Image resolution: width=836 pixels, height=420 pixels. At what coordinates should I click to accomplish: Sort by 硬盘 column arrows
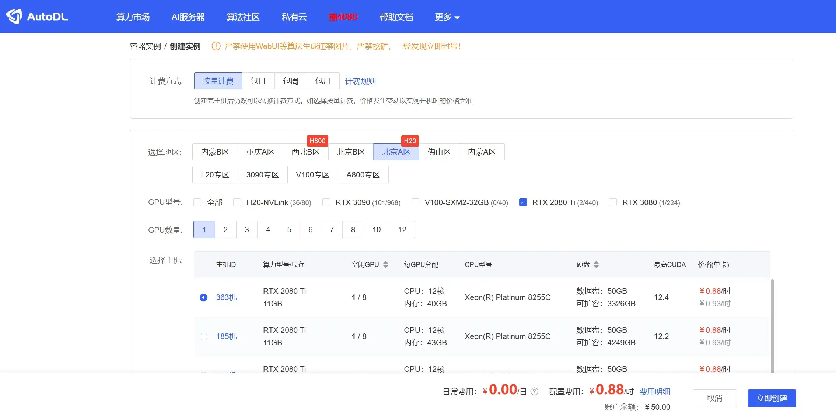596,264
